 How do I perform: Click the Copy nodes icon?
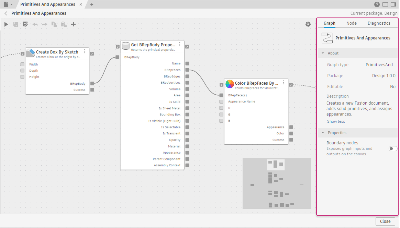point(54,24)
